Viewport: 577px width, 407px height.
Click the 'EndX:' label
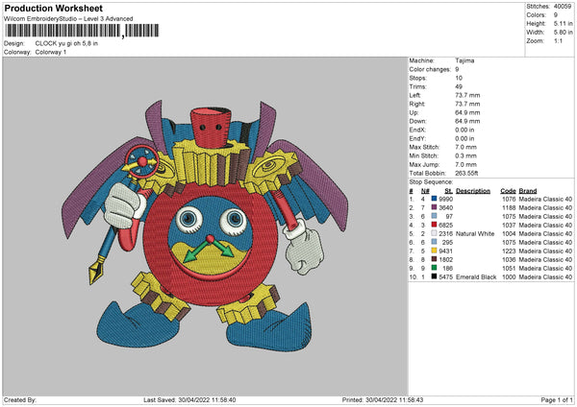pos(417,130)
